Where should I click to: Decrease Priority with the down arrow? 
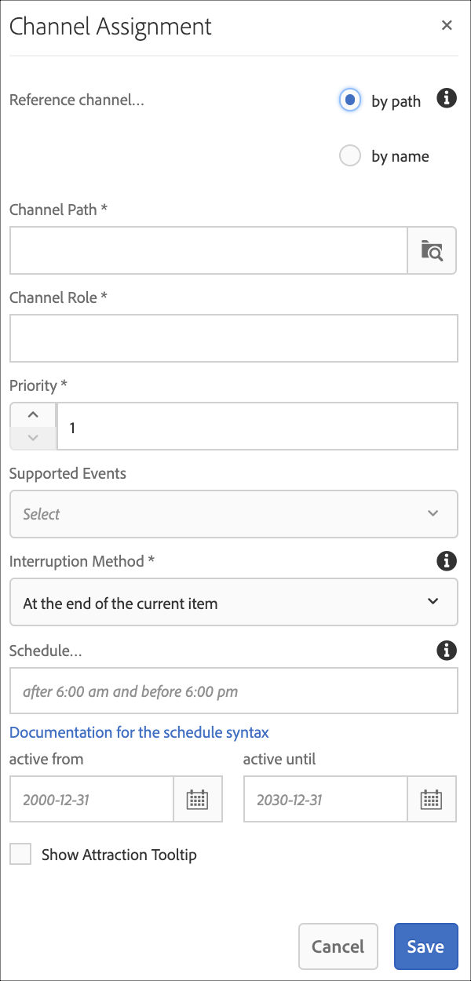33,438
